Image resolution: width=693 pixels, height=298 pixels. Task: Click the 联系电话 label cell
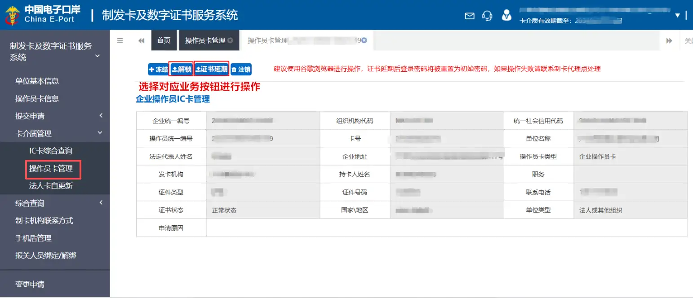[x=538, y=192]
